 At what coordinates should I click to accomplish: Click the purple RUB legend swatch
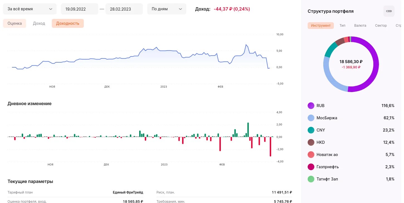pos(311,106)
